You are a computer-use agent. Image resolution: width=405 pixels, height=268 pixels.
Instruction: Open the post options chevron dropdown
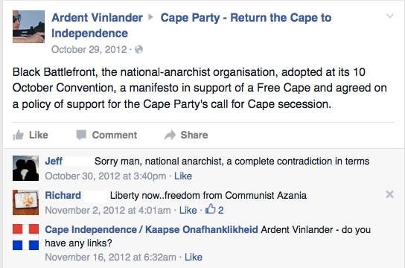pos(389,16)
